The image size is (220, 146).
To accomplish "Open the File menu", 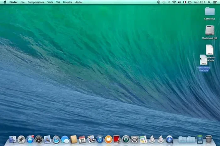I will click(22, 2).
